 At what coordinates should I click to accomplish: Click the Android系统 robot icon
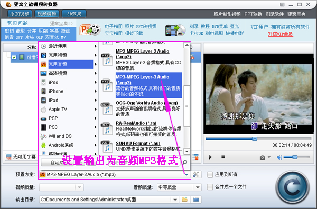pyautogui.click(x=43, y=145)
